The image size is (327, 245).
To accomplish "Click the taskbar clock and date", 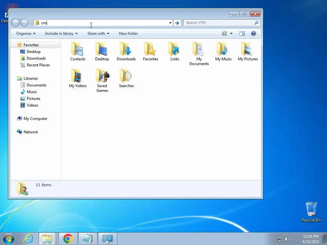I will 311,239.
